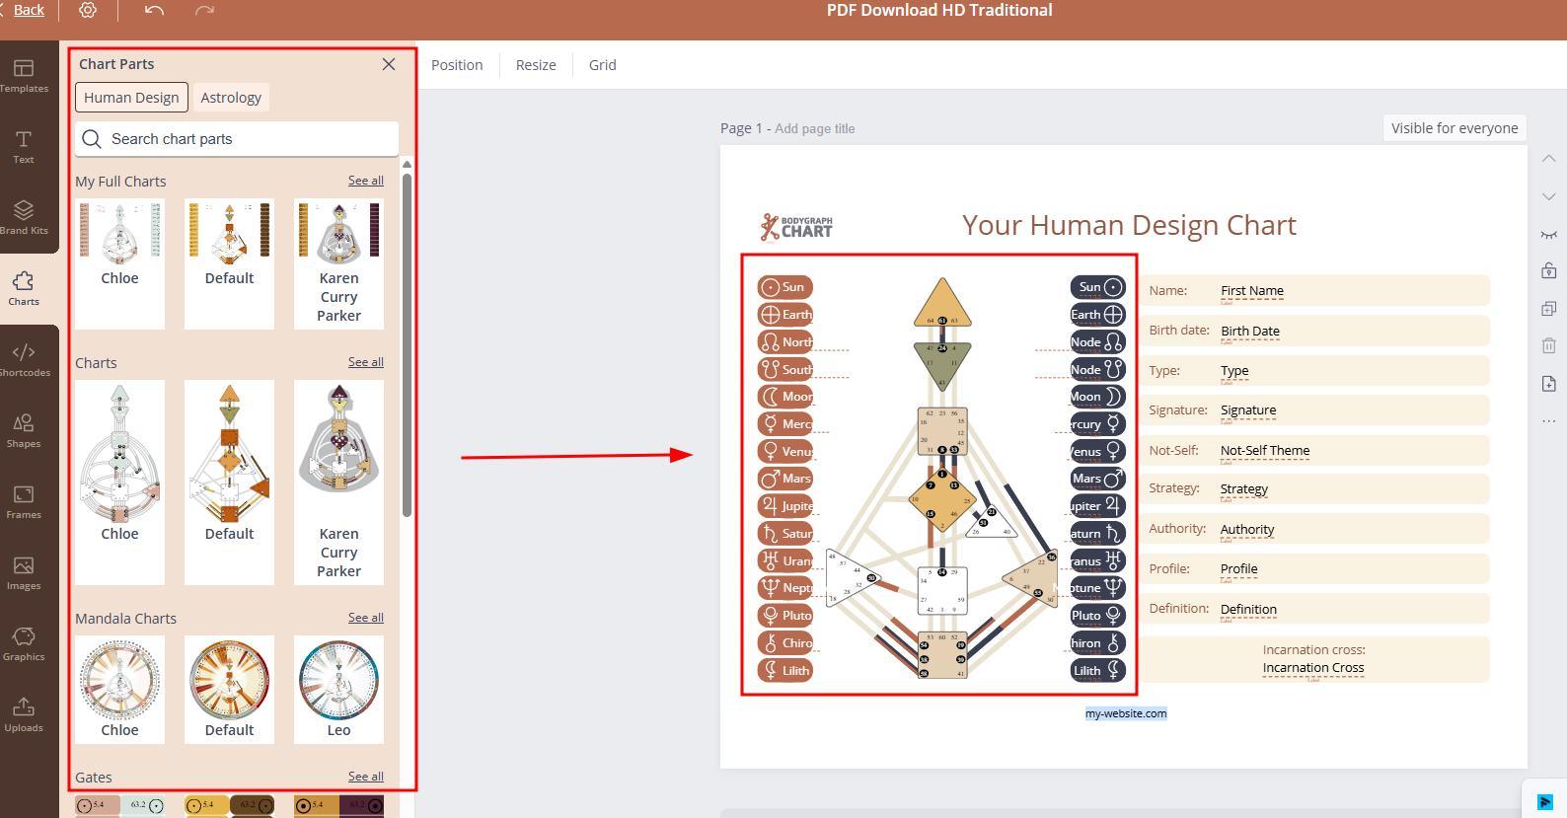Open the Resize menu option
Viewport: 1567px width, 818px height.
tap(536, 65)
